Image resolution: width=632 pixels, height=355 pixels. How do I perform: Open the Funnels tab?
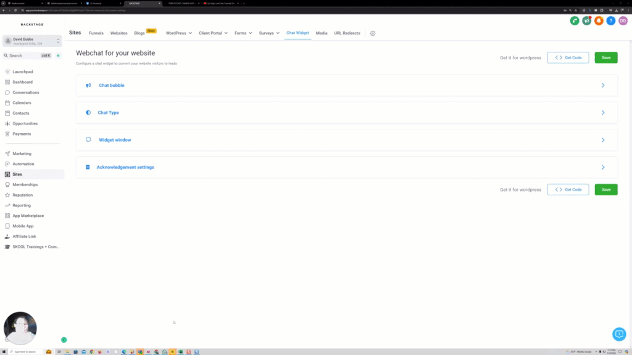(96, 33)
